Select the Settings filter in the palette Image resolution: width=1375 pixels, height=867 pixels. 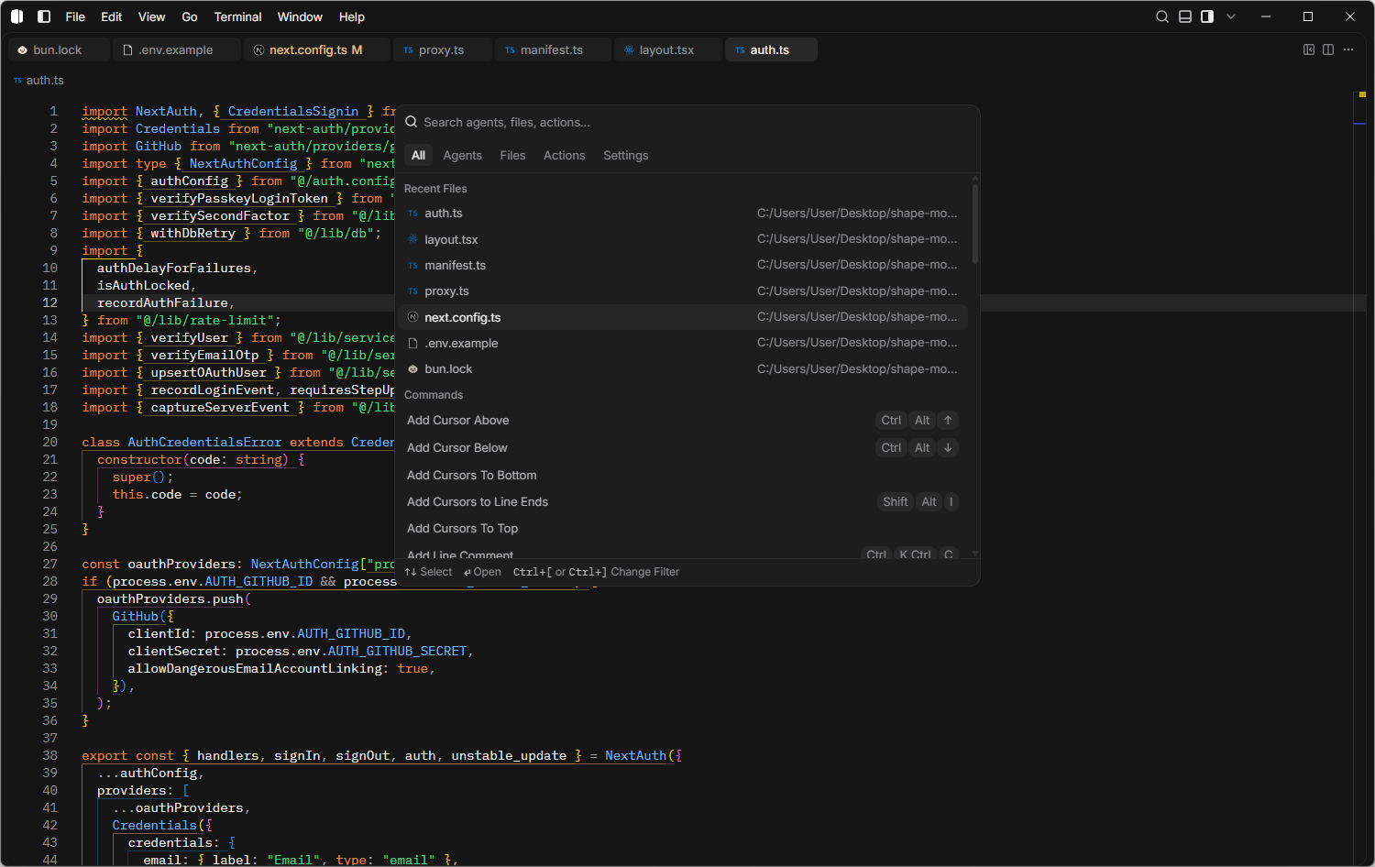pyautogui.click(x=626, y=156)
